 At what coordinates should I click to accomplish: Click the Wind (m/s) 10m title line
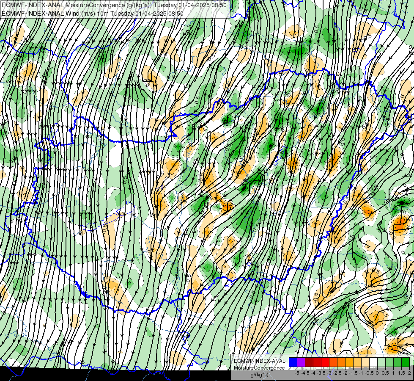pyautogui.click(x=93, y=13)
